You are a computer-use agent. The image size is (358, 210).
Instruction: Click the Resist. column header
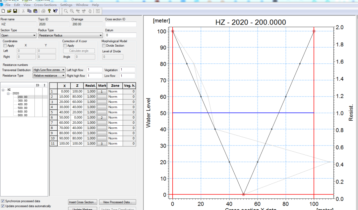(90, 86)
